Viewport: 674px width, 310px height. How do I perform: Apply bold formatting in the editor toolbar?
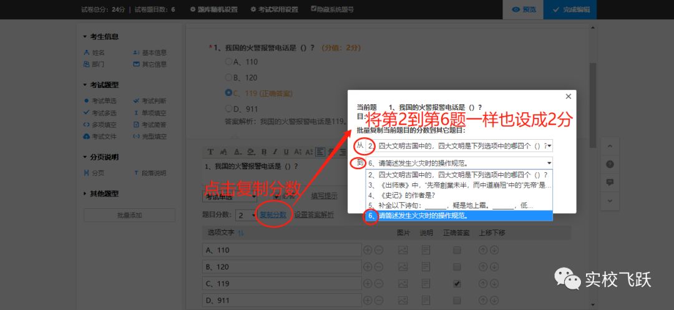tap(264, 152)
